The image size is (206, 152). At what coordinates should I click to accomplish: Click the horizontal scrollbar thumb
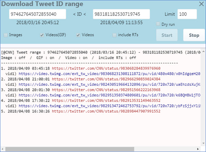[70, 149]
